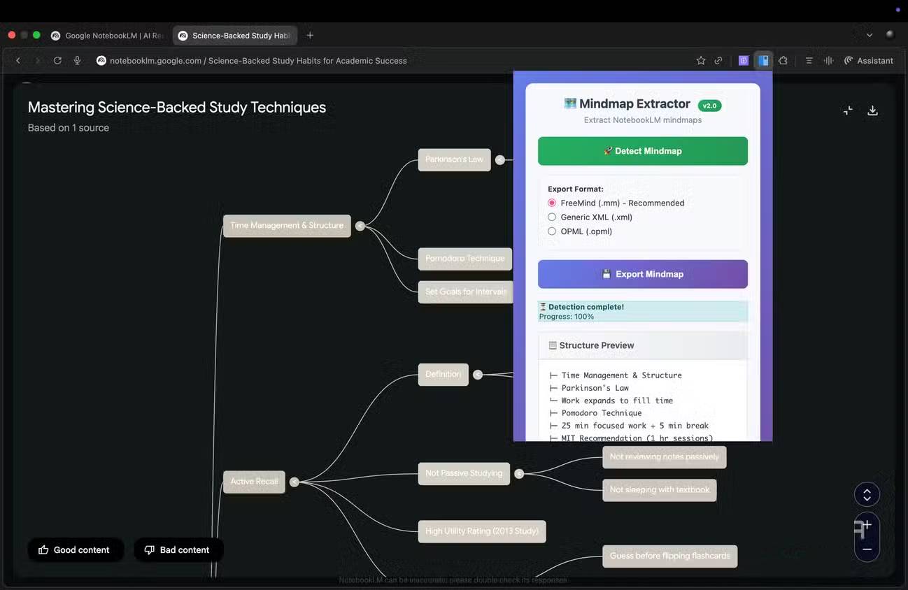Viewport: 908px width, 590px height.
Task: Copy page link with the chain icon
Action: pos(718,61)
